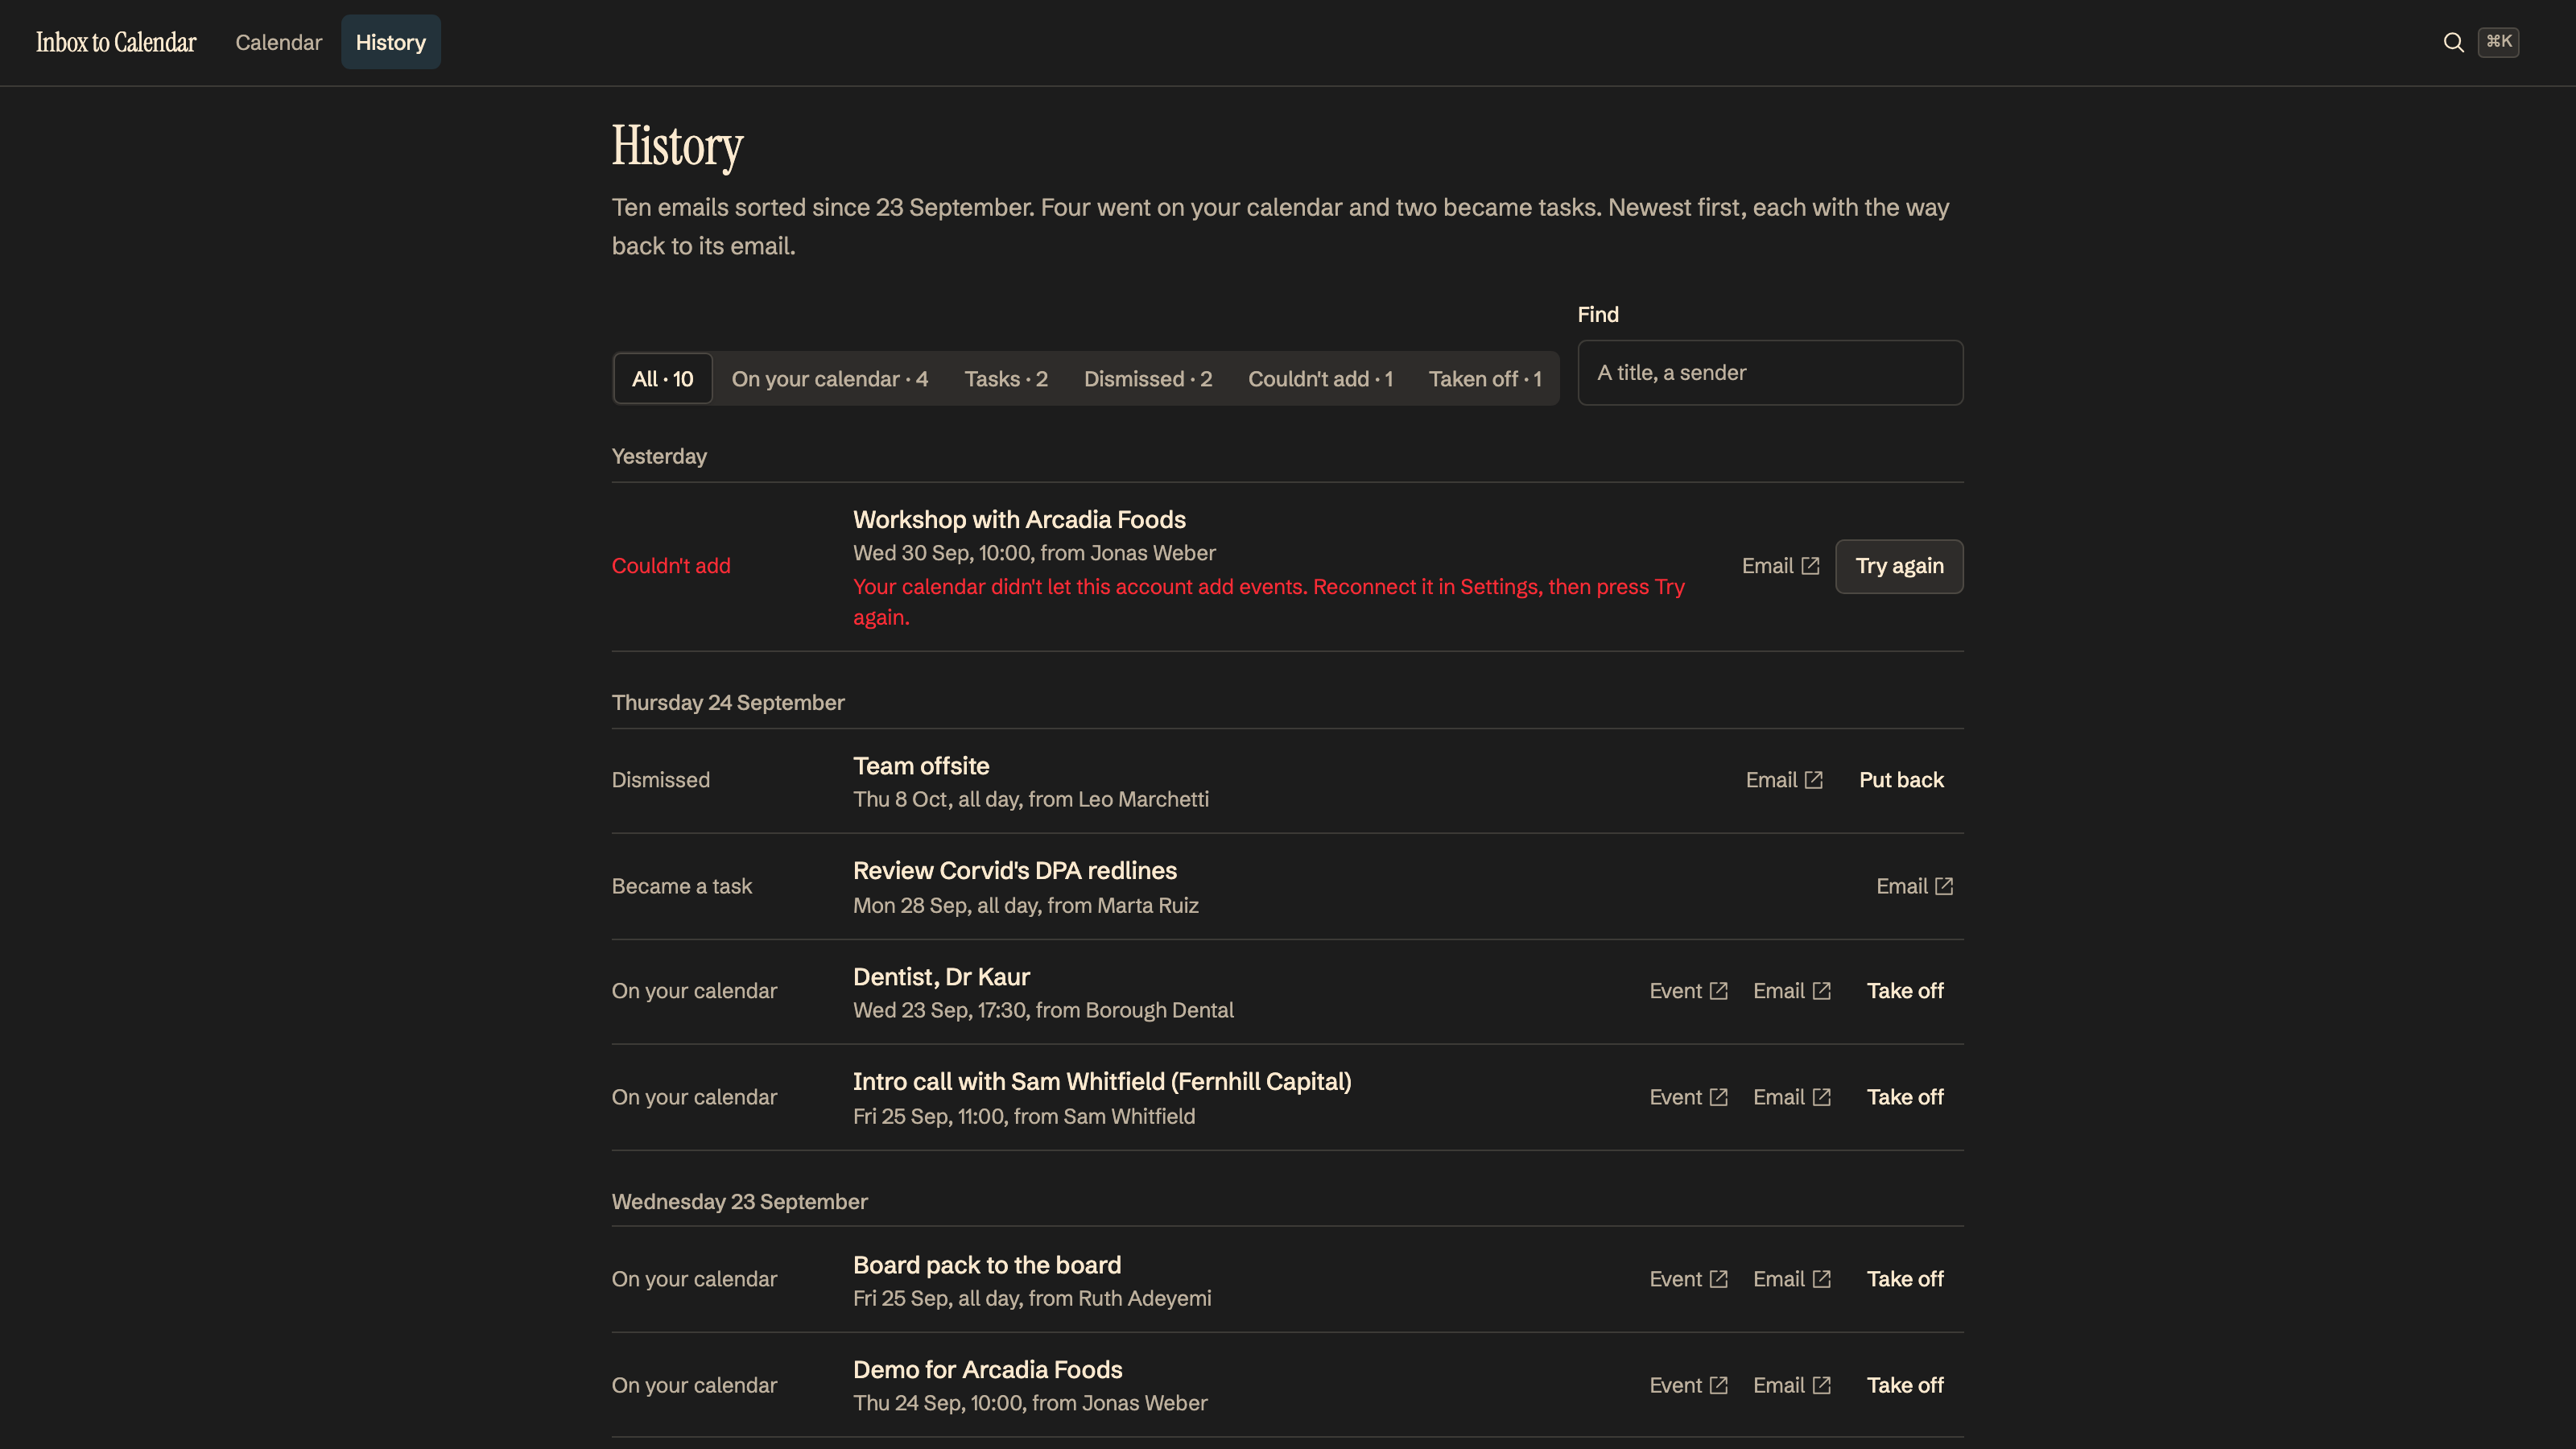Open email for Intro call with Sam Whitfield
Screen dimensions: 2576x1449
tap(1791, 1097)
